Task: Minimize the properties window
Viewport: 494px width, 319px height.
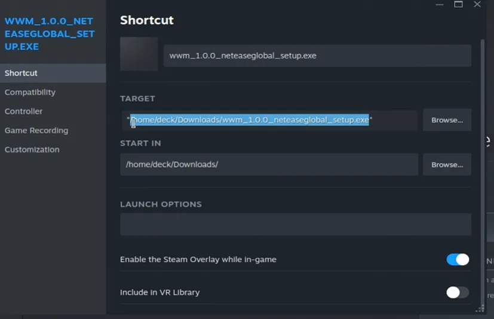Action: point(440,5)
